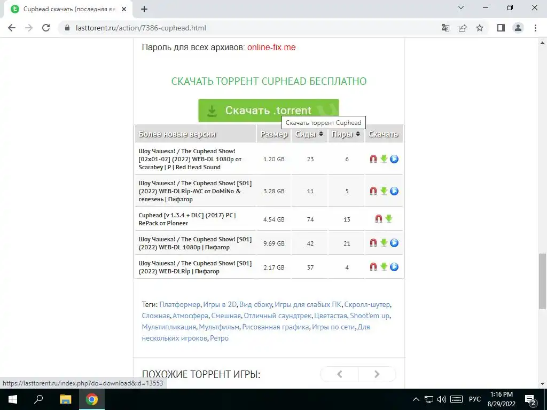
Task: Open Windows taskbar search
Action: (x=38, y=399)
